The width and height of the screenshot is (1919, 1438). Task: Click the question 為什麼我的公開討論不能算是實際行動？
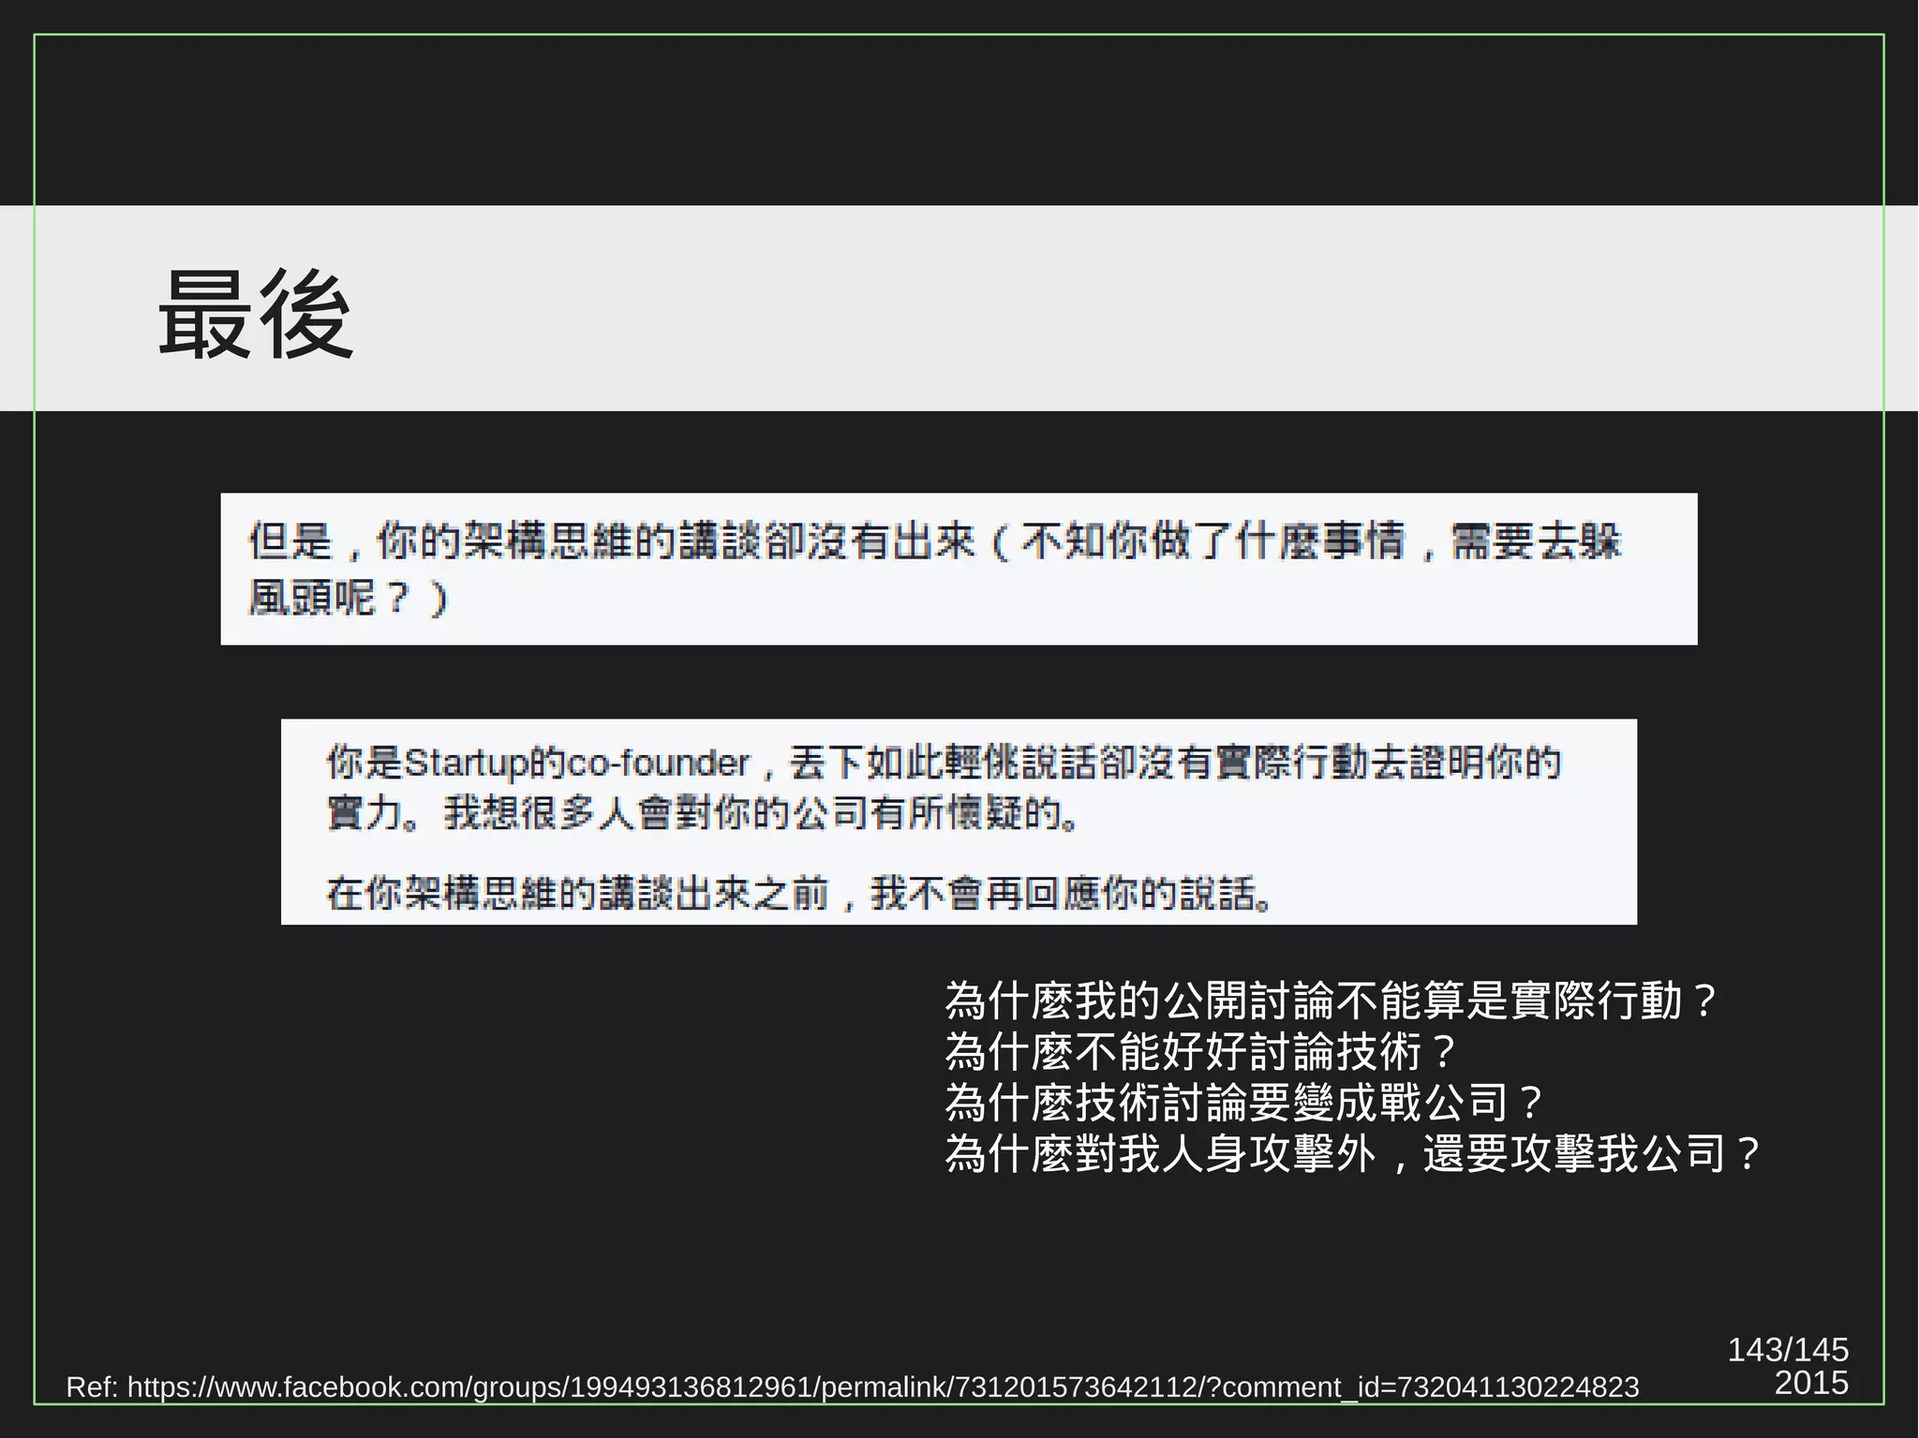coord(1331,1001)
